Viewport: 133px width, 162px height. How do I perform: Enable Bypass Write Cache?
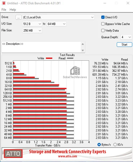[x=103, y=24]
